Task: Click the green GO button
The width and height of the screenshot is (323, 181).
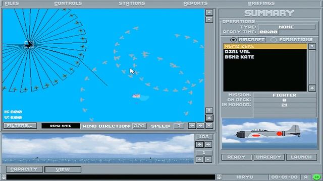Action: pos(316,177)
